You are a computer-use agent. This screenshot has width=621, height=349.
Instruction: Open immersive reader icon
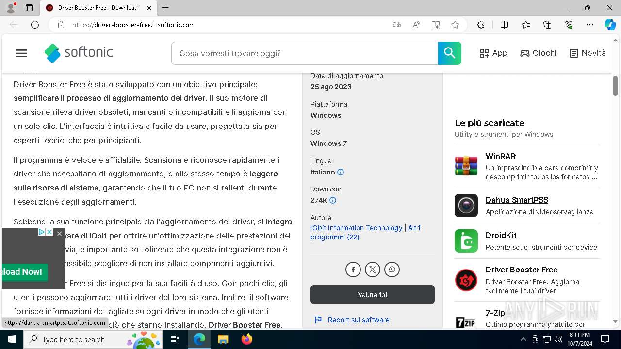pyautogui.click(x=436, y=25)
